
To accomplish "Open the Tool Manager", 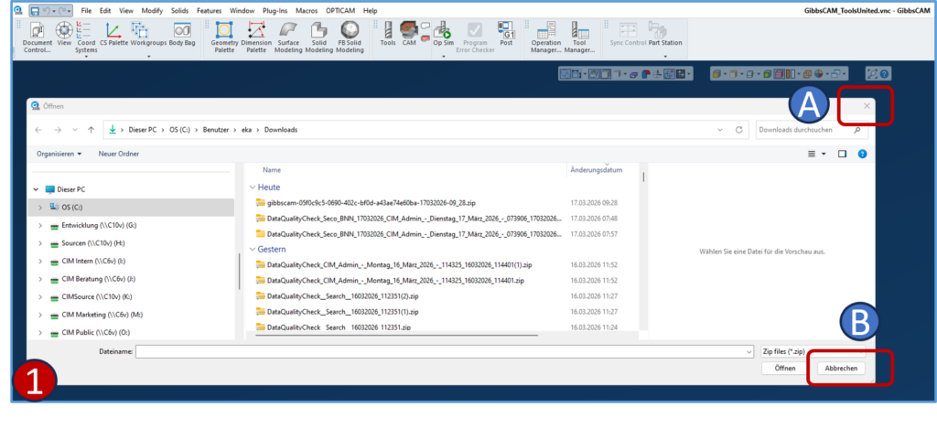I will 578,37.
